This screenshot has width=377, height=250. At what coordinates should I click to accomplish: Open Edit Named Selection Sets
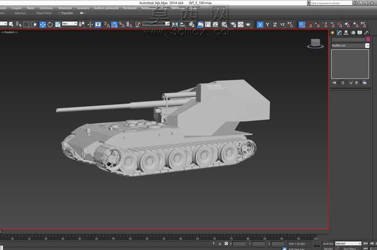tap(138, 25)
